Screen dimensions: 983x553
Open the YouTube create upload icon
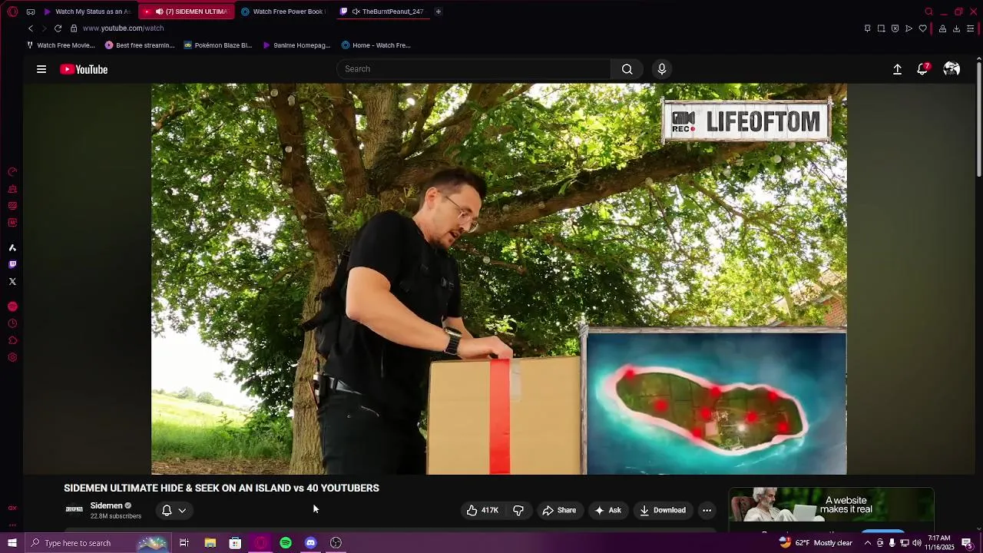coord(897,69)
